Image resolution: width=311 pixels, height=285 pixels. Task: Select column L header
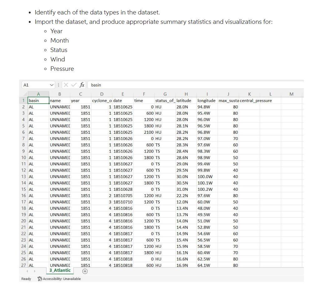pyautogui.click(x=270, y=94)
